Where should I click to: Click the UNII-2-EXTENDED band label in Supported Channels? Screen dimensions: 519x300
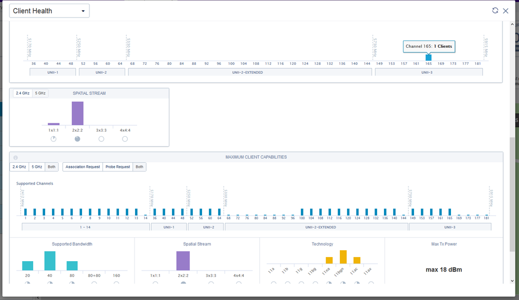point(321,227)
